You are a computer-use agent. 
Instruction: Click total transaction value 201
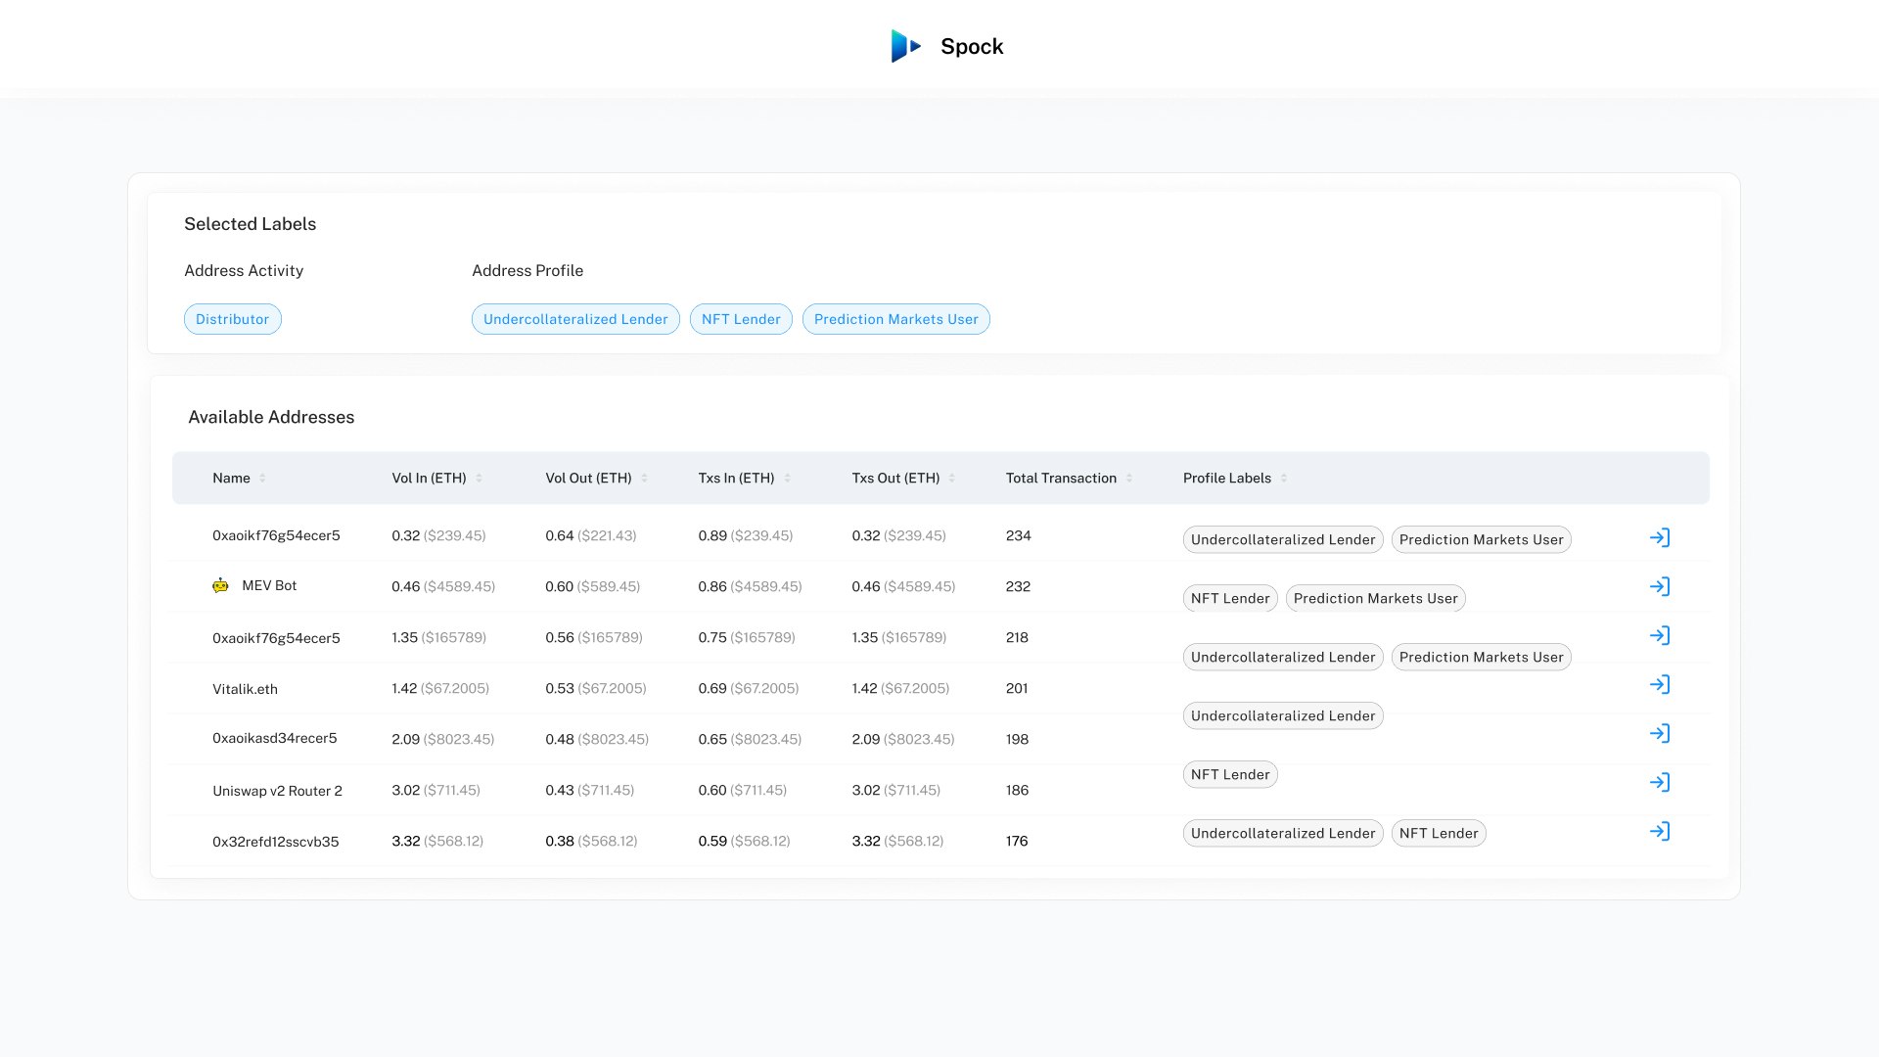tap(1017, 688)
